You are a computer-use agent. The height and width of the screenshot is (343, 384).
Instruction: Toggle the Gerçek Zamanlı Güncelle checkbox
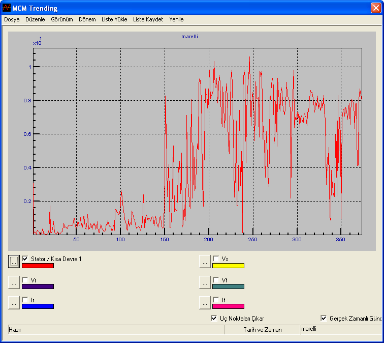click(324, 319)
